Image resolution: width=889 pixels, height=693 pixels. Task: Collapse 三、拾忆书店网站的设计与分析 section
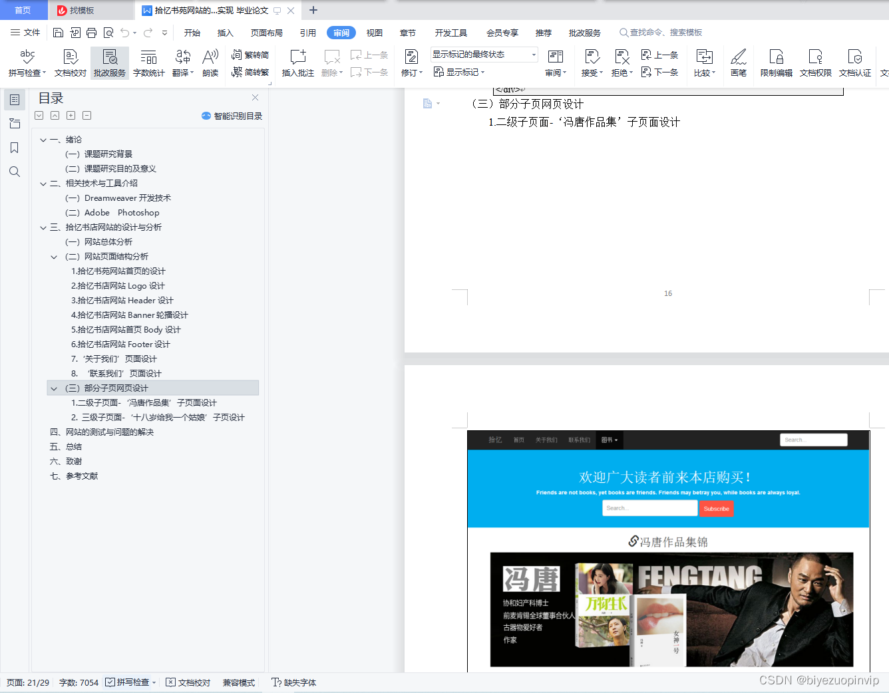[x=43, y=227]
